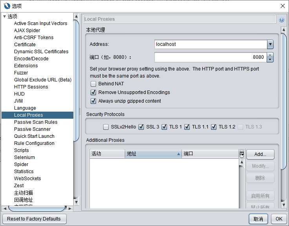Select Local Proxies in the tree
Viewport: 289px width, 226px height.
(38, 115)
